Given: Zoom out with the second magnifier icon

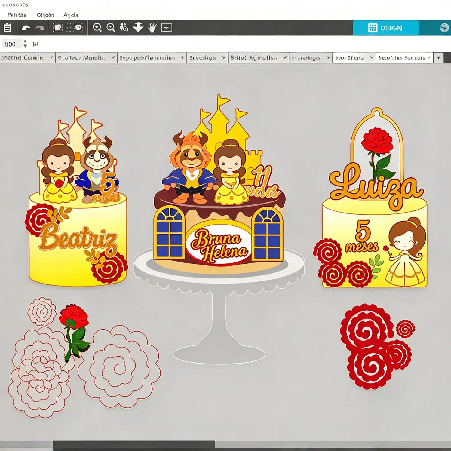Looking at the screenshot, I should click(x=111, y=28).
